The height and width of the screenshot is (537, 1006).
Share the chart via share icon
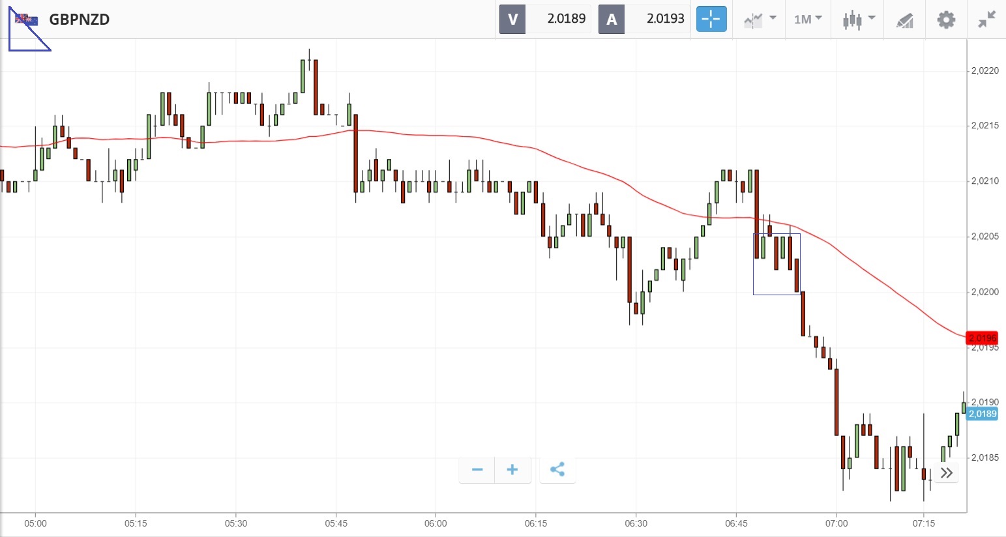point(557,470)
